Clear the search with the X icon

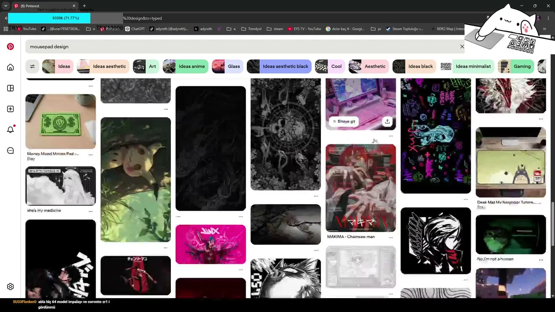[462, 46]
